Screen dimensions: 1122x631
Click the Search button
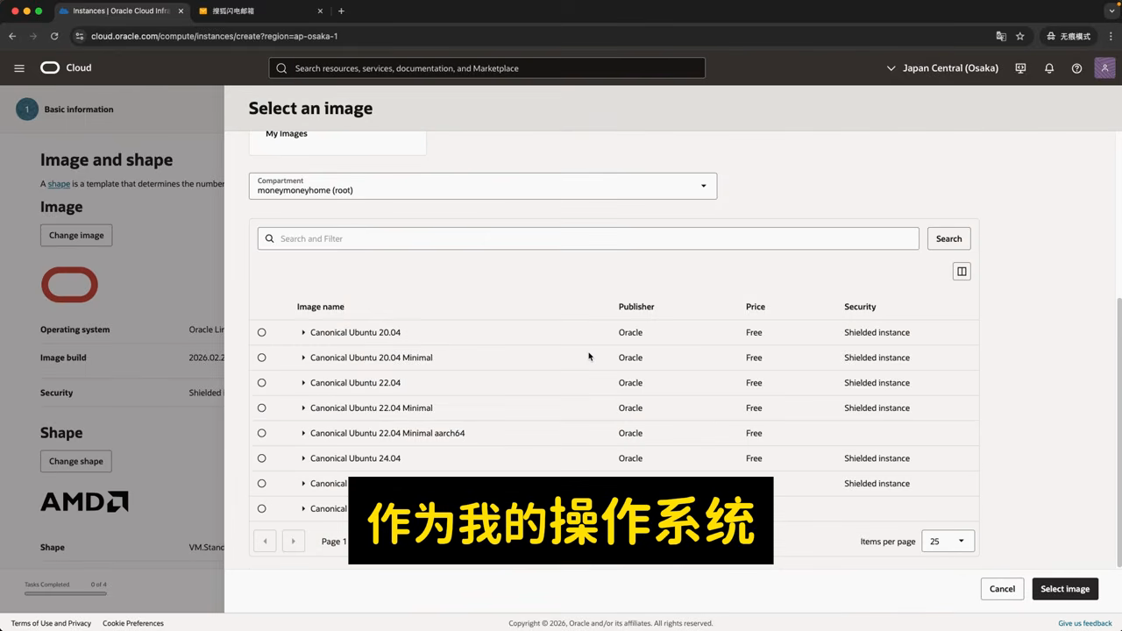948,238
